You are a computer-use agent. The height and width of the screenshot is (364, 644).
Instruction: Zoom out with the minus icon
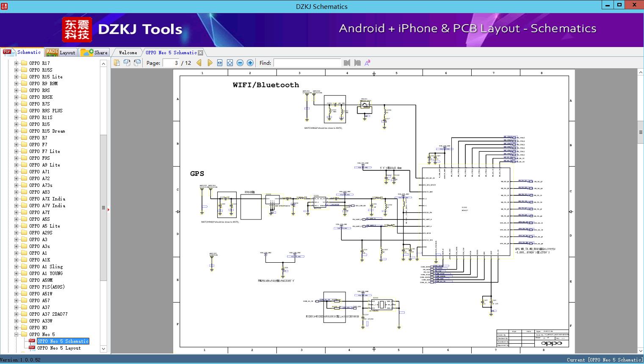point(240,63)
